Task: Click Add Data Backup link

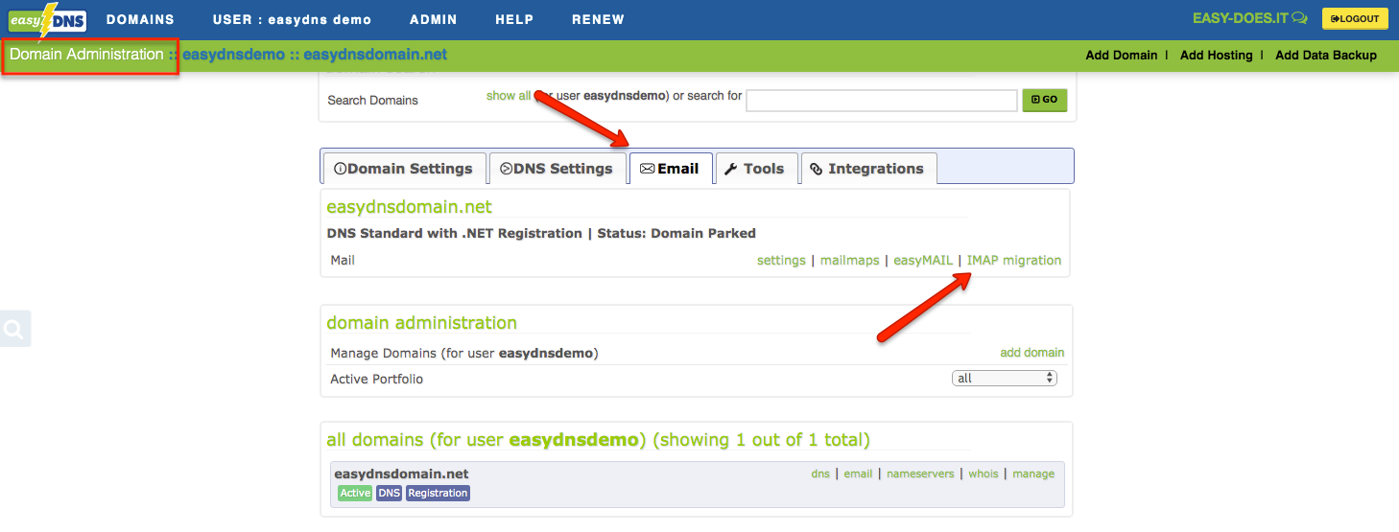Action: (x=1325, y=56)
